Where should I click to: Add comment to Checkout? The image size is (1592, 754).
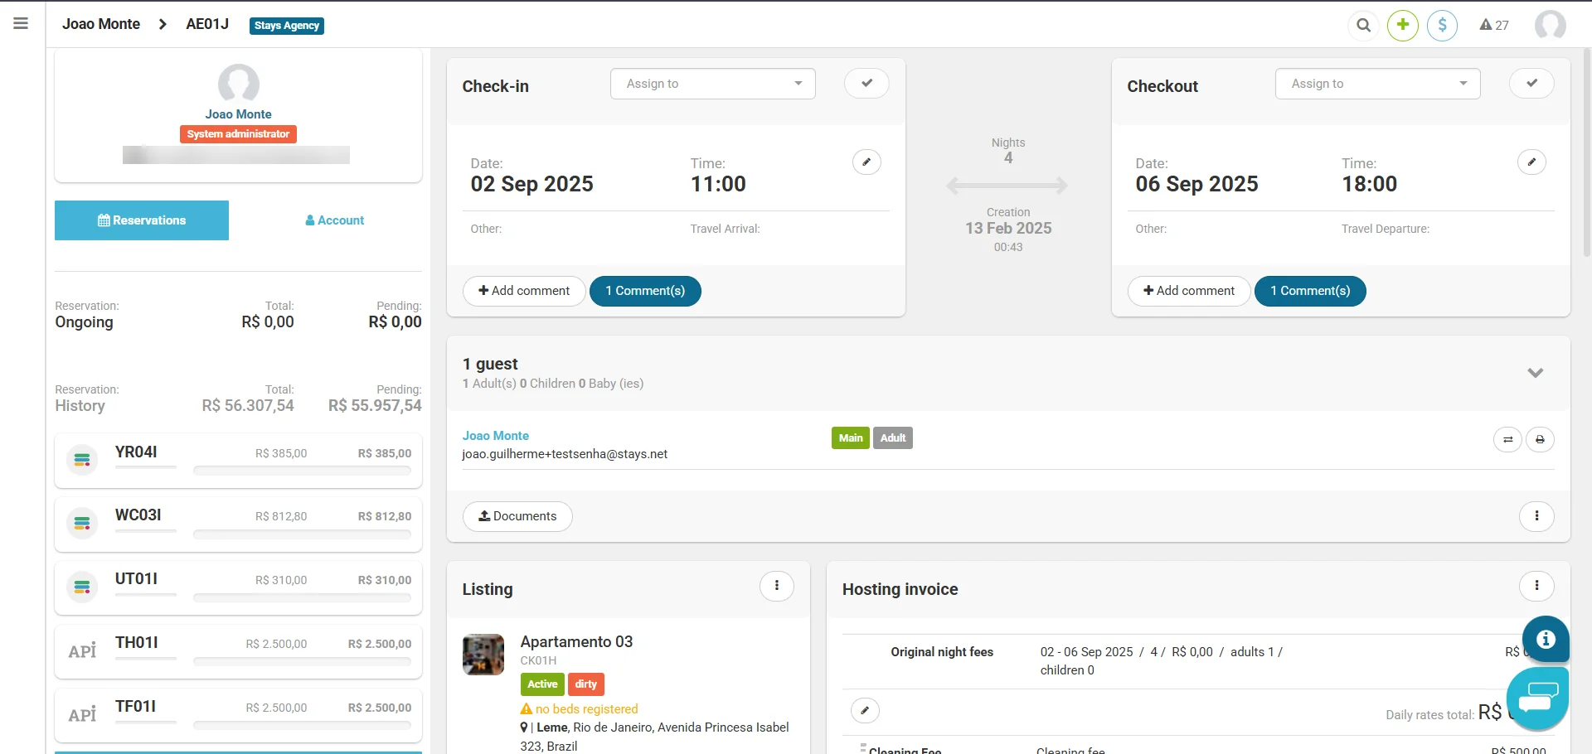1189,291
